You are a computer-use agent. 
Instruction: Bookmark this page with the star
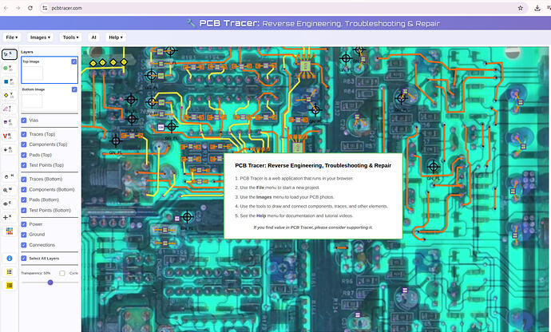pyautogui.click(x=521, y=8)
